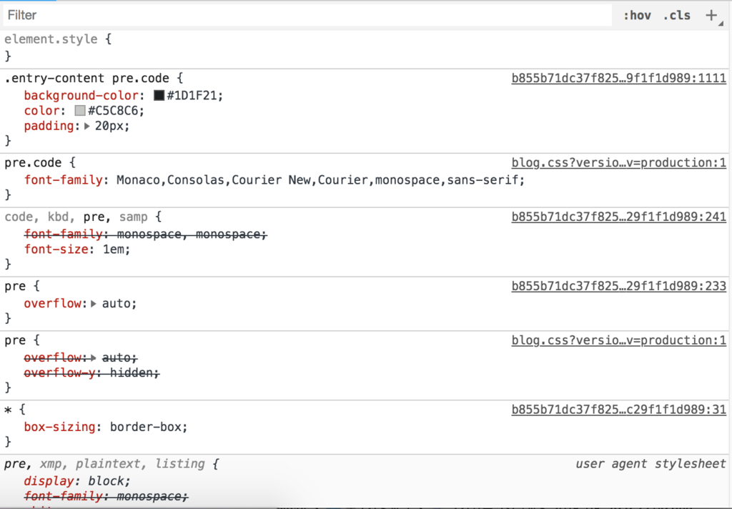
Task: Edit the #C5C8C6 color value
Action: point(113,111)
